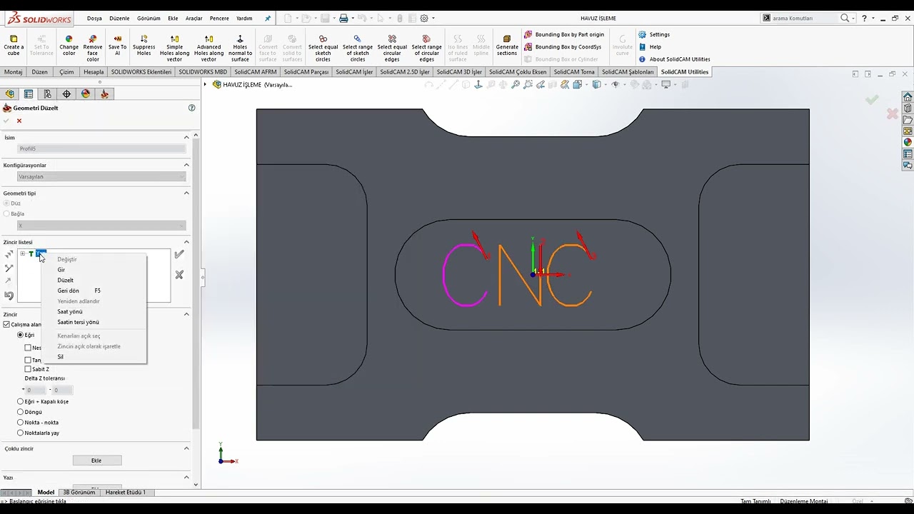This screenshot has width=914, height=514.
Task: Select Eğri + Kapalı köşe option
Action: click(x=21, y=402)
